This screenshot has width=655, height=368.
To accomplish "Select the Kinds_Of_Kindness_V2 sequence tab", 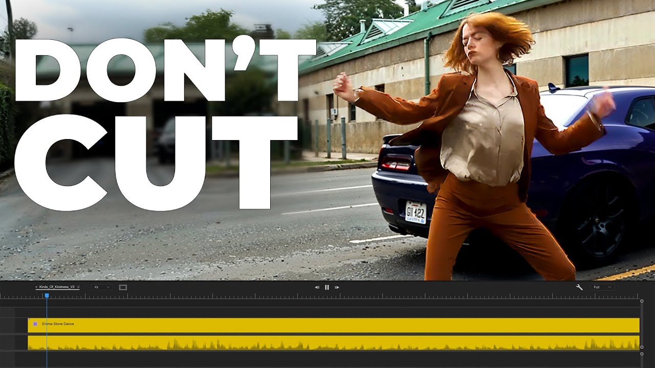I will 57,287.
